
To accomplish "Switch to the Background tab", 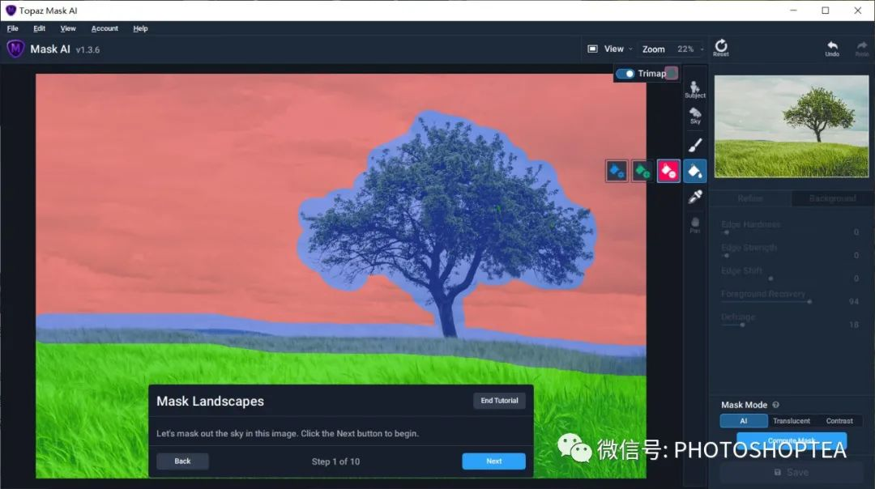I will [x=832, y=198].
